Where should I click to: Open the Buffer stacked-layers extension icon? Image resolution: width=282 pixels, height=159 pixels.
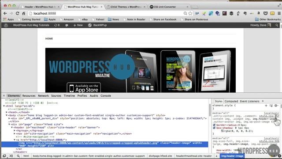coord(231,13)
